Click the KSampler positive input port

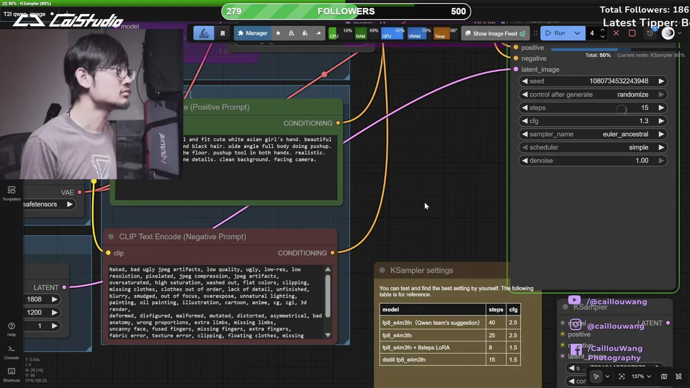click(x=516, y=47)
